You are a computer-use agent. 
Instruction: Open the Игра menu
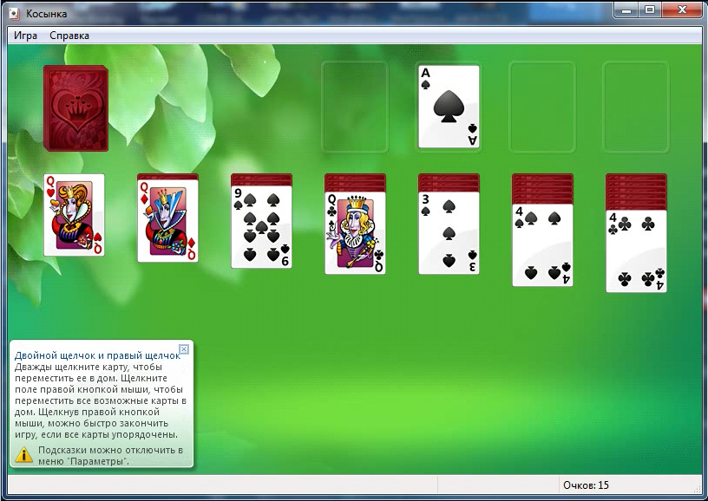pyautogui.click(x=25, y=36)
